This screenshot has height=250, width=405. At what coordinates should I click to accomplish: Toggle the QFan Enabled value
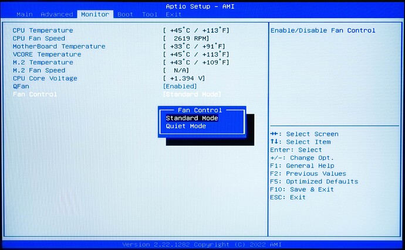coord(180,86)
